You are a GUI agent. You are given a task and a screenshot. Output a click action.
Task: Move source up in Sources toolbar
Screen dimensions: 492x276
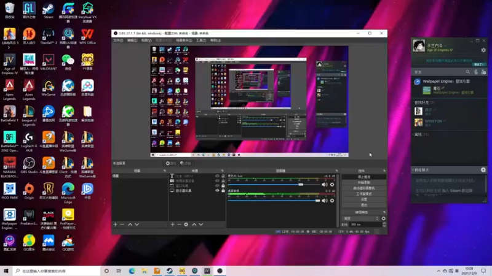tap(194, 224)
